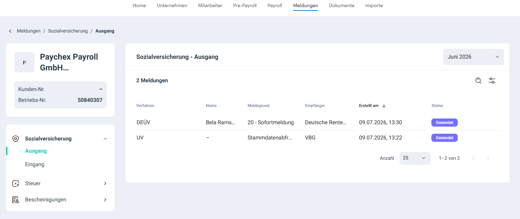Image resolution: width=520 pixels, height=219 pixels.
Task: Click the Bescheinigungen certificate icon
Action: [16, 200]
